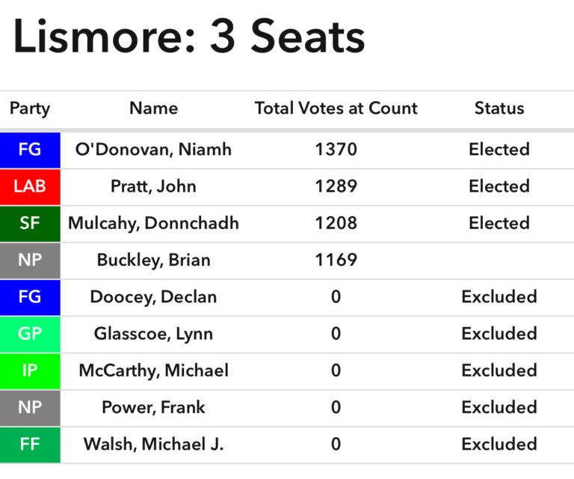The height and width of the screenshot is (479, 574).
Task: Click candidate name O'Donovan, Niamh
Action: click(x=153, y=150)
